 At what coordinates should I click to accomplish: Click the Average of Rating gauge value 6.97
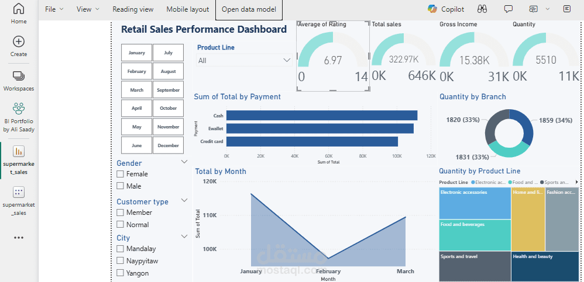tap(332, 60)
